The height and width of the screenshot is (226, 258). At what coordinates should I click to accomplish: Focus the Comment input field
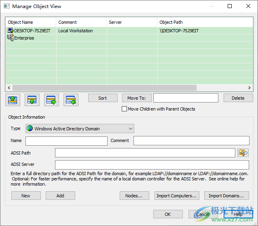191,140
